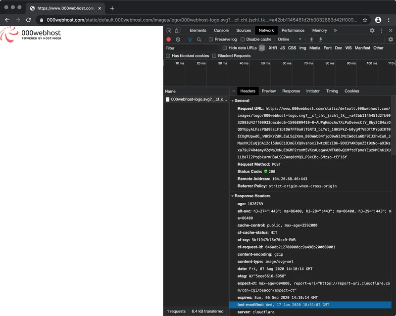Click the browser address bar URL

202,20
